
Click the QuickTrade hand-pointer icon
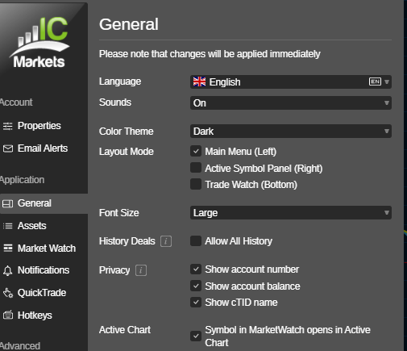tap(8, 293)
